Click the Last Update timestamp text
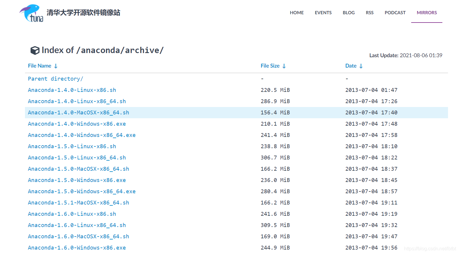This screenshot has height=254, width=459. click(x=406, y=55)
